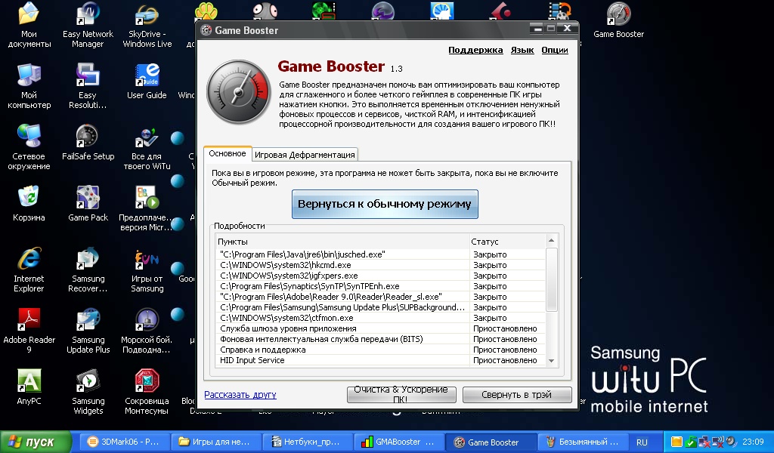Click Вернуться к обычному режиму button

pos(385,204)
